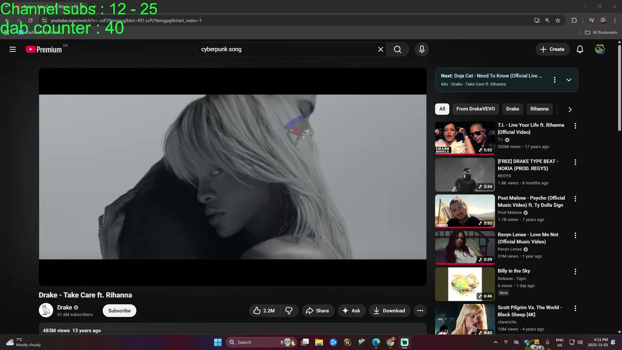Image resolution: width=622 pixels, height=350 pixels.
Task: Open Windows Start menu
Action: pos(218,342)
